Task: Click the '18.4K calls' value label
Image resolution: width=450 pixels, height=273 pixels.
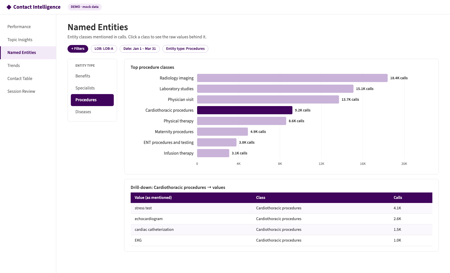Action: pyautogui.click(x=399, y=78)
